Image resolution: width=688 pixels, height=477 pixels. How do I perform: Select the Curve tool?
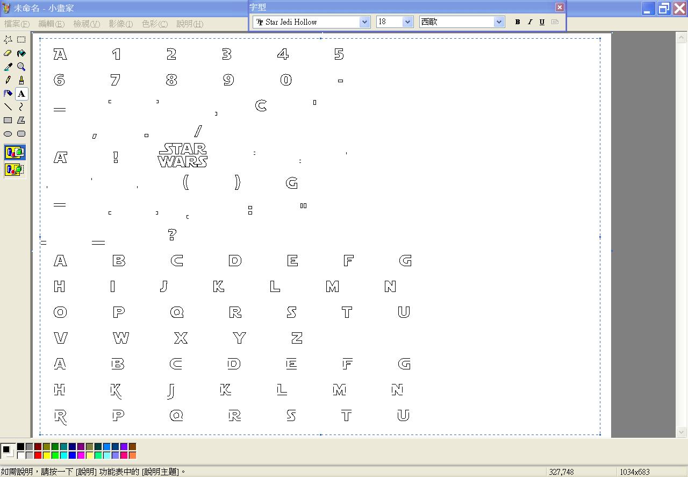(21, 107)
